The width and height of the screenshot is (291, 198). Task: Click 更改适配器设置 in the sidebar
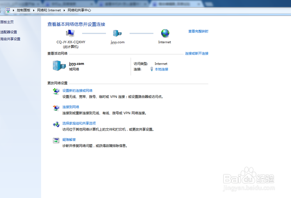(x=8, y=32)
